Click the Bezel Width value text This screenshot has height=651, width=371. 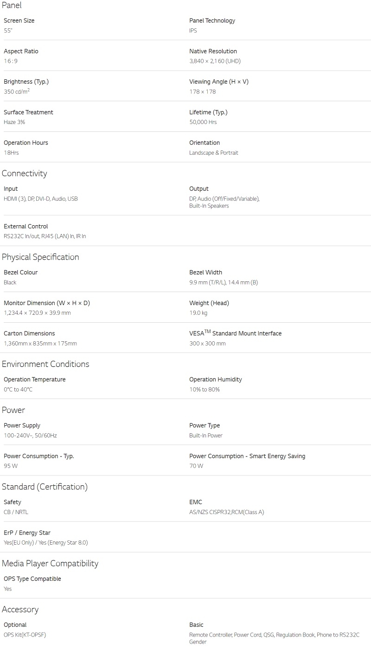(x=224, y=282)
